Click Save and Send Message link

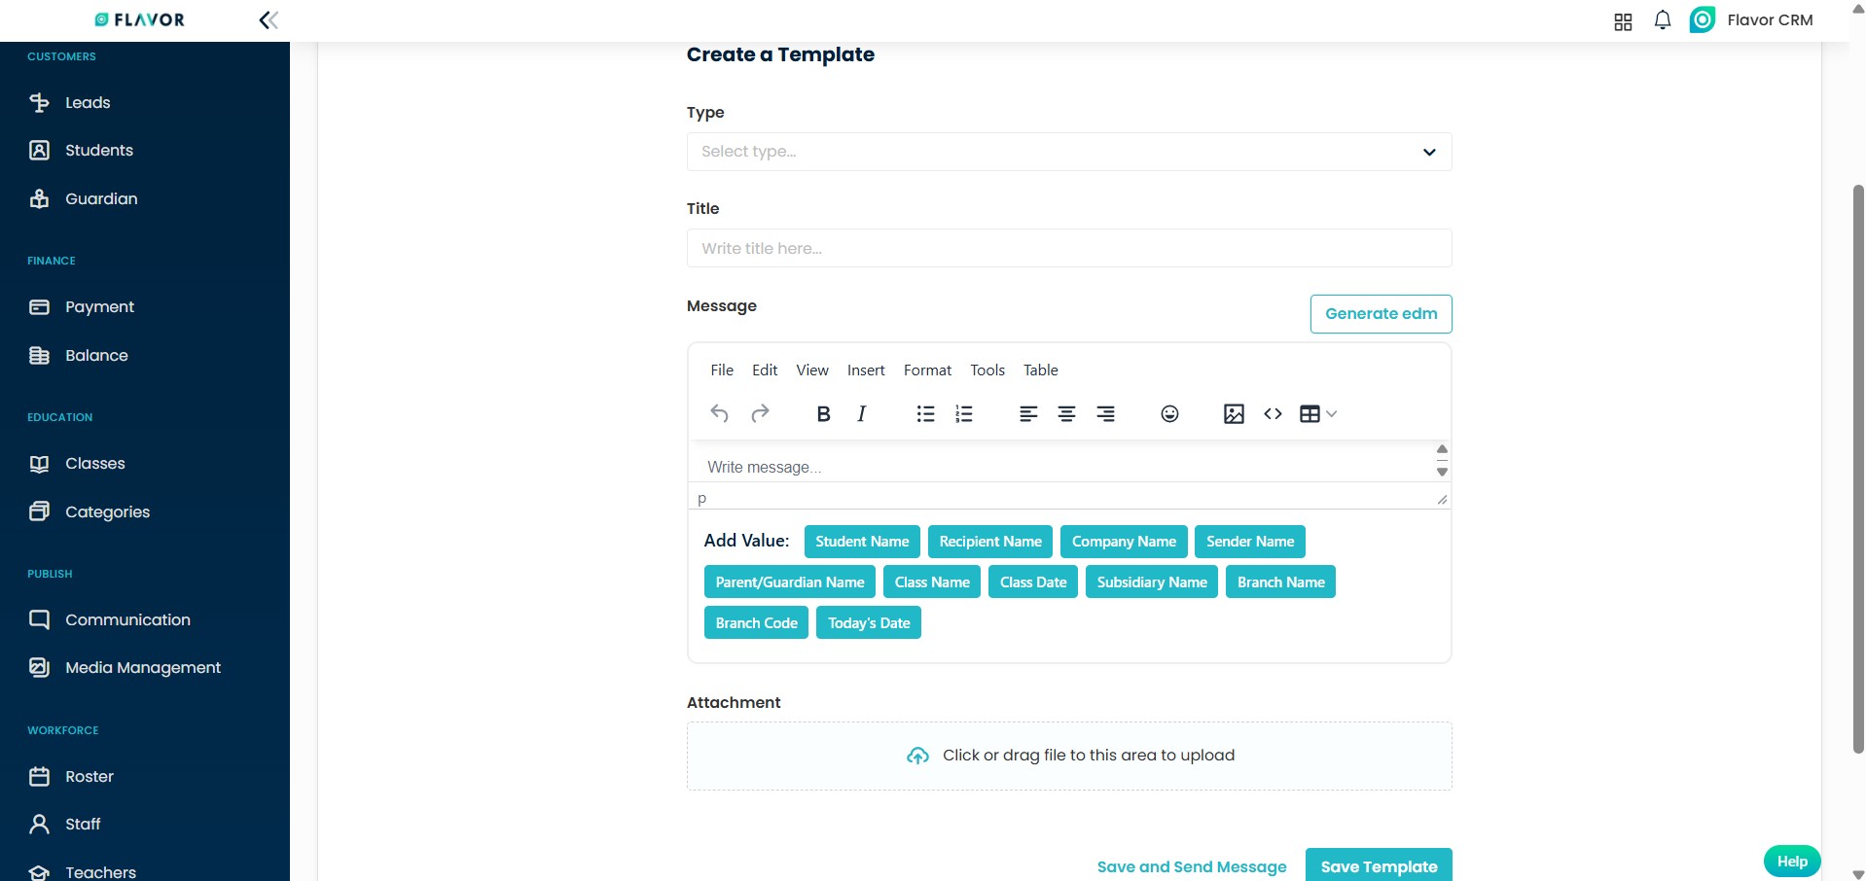tap(1191, 866)
